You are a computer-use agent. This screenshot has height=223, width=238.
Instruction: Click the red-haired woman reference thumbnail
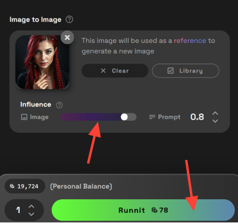[x=42, y=62]
